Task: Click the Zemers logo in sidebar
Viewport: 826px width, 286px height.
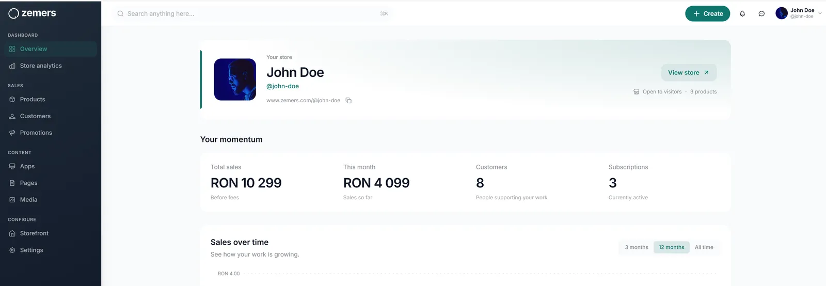Action: 32,13
